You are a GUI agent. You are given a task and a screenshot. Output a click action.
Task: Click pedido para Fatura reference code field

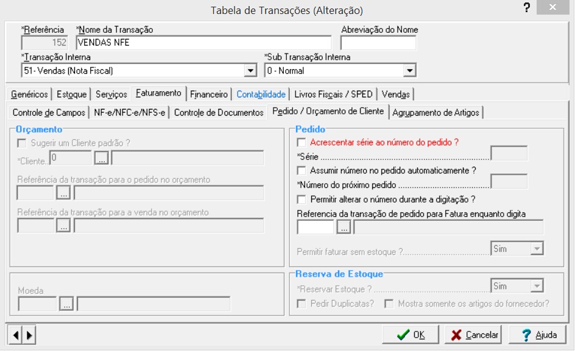[316, 227]
